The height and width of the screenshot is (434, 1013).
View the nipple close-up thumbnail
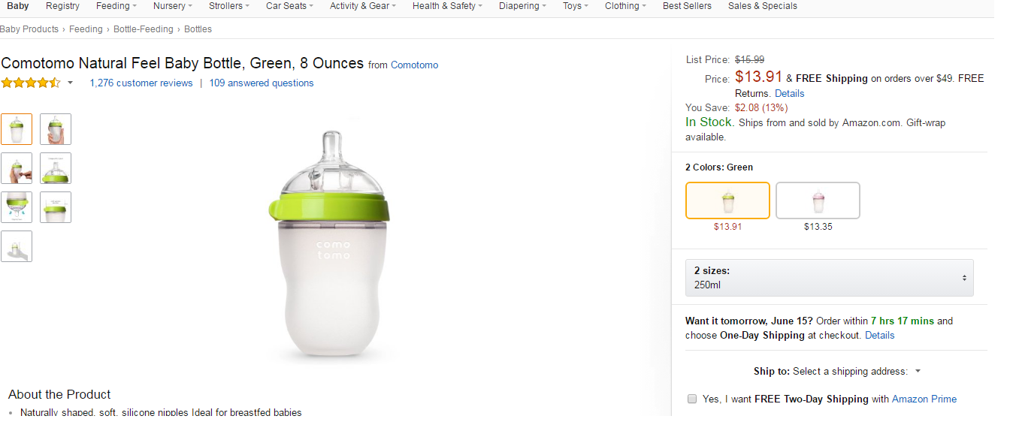click(x=56, y=168)
